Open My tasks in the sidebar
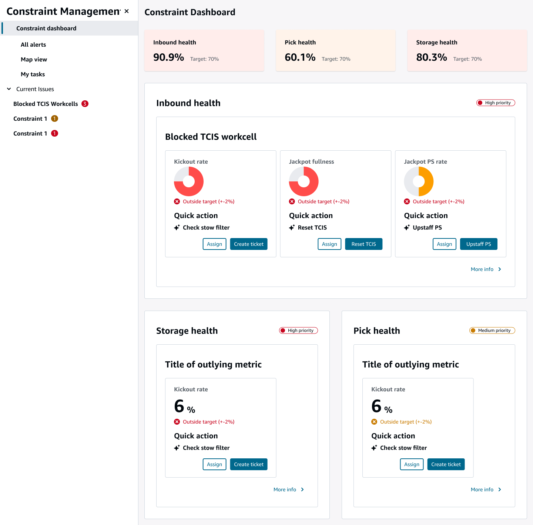Screen dimensions: 533x525 33,74
